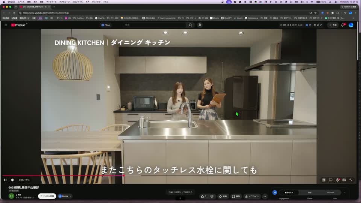Focus the YouTube search box
The width and height of the screenshot is (361, 203).
coord(154,25)
